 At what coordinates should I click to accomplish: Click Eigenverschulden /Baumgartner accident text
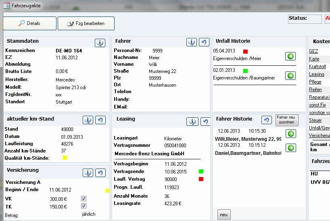[244, 78]
